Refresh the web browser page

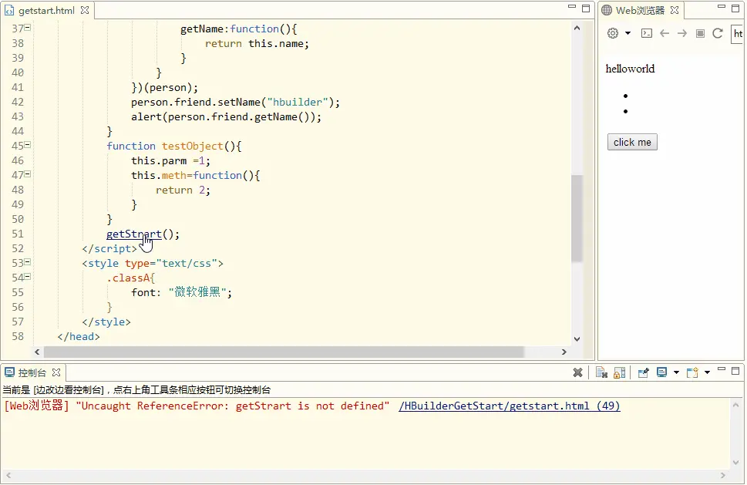point(718,33)
